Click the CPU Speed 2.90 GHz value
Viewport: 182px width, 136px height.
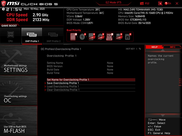40,15
